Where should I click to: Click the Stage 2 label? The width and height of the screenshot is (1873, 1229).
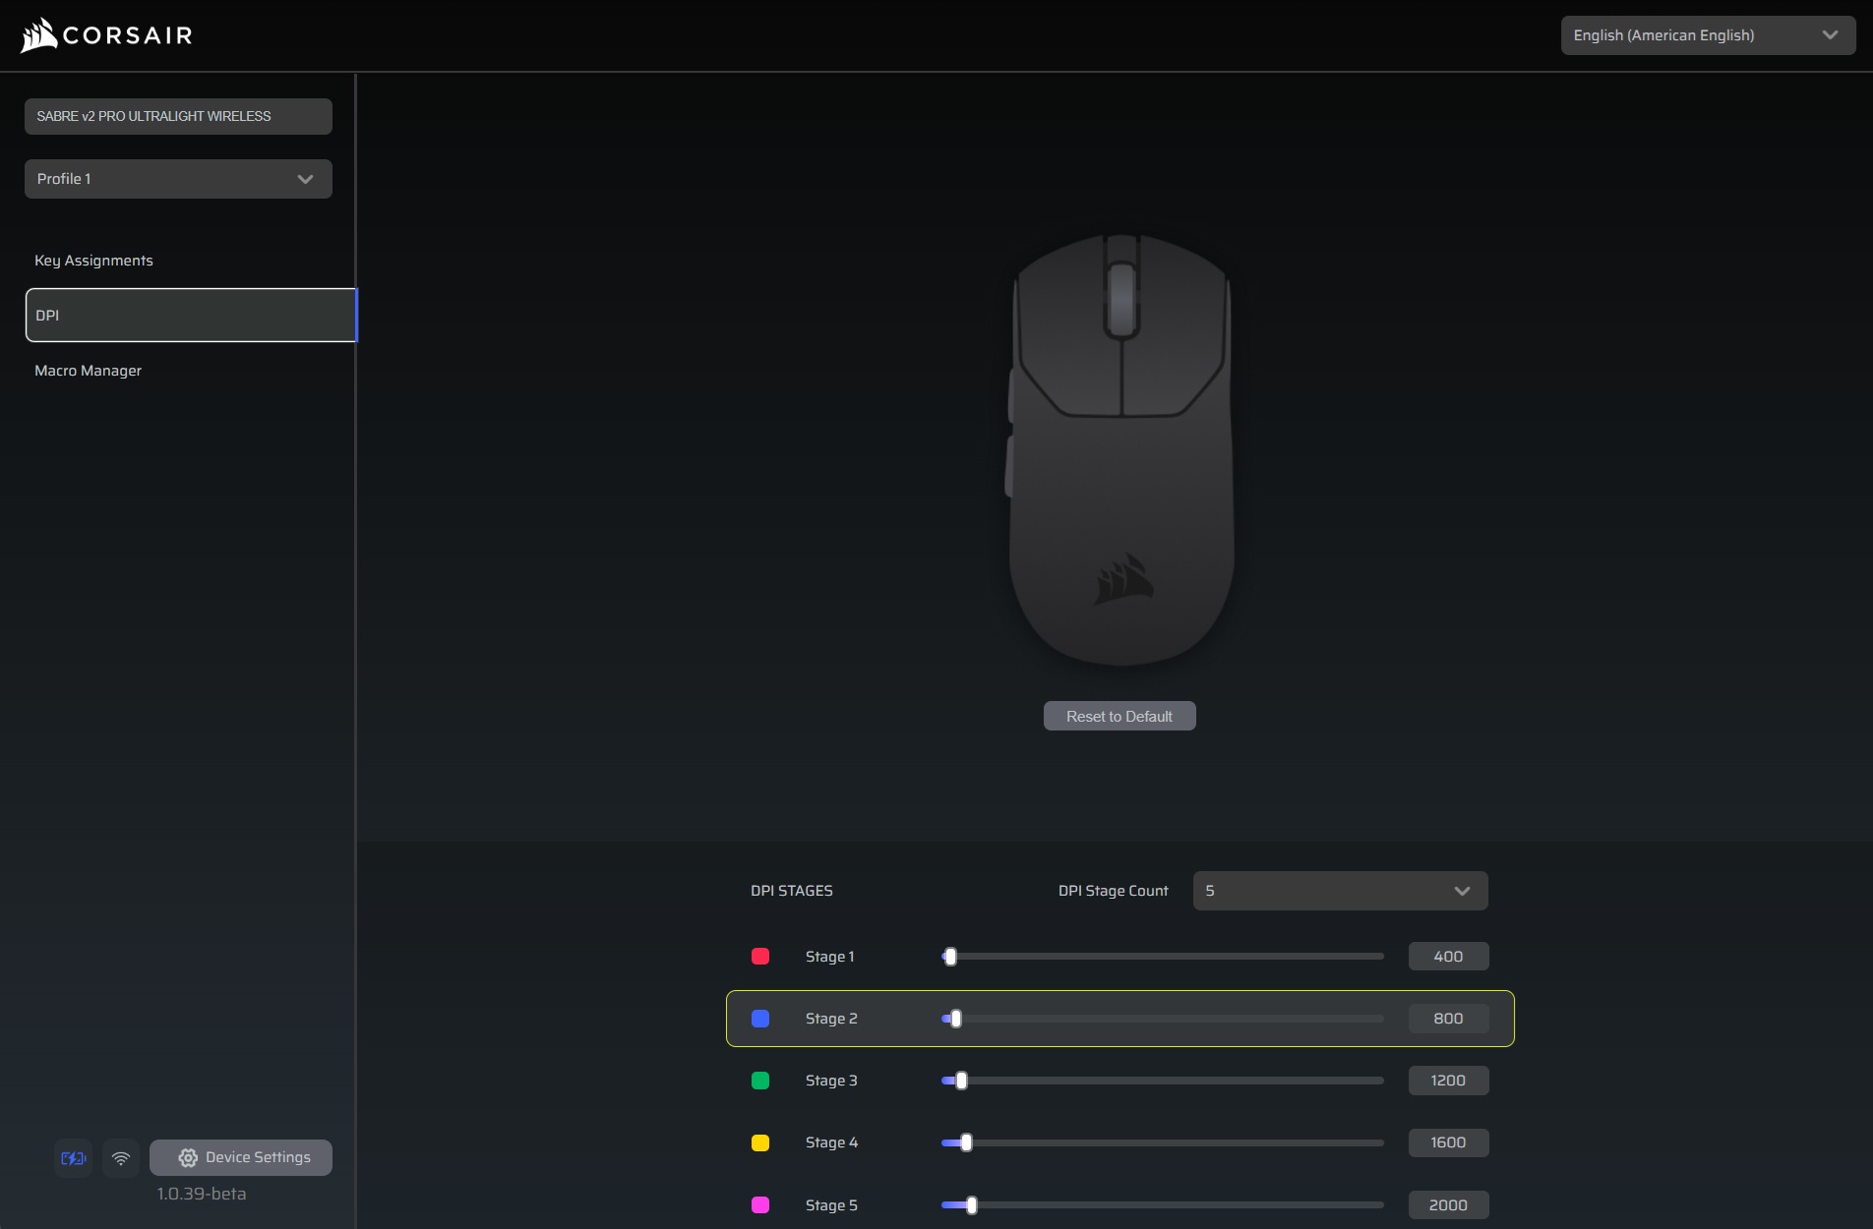(831, 1019)
